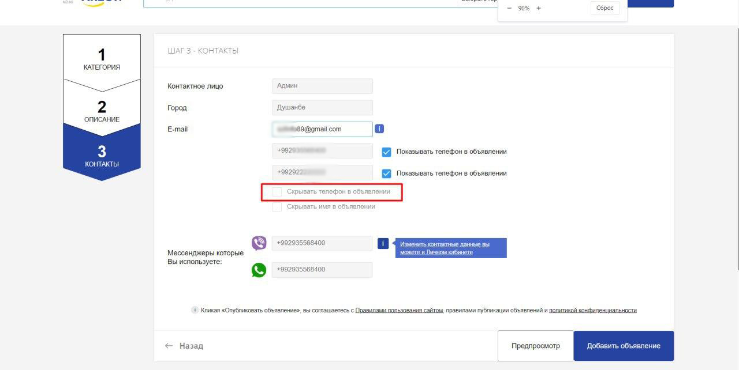Open 'Правилами пользования сайтом' link
The width and height of the screenshot is (739, 370).
click(x=399, y=310)
